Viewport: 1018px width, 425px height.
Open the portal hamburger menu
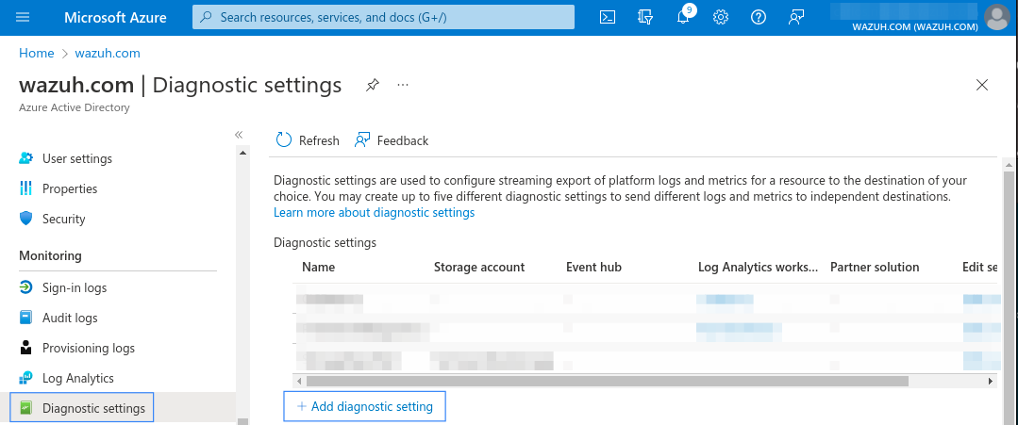[x=23, y=18]
